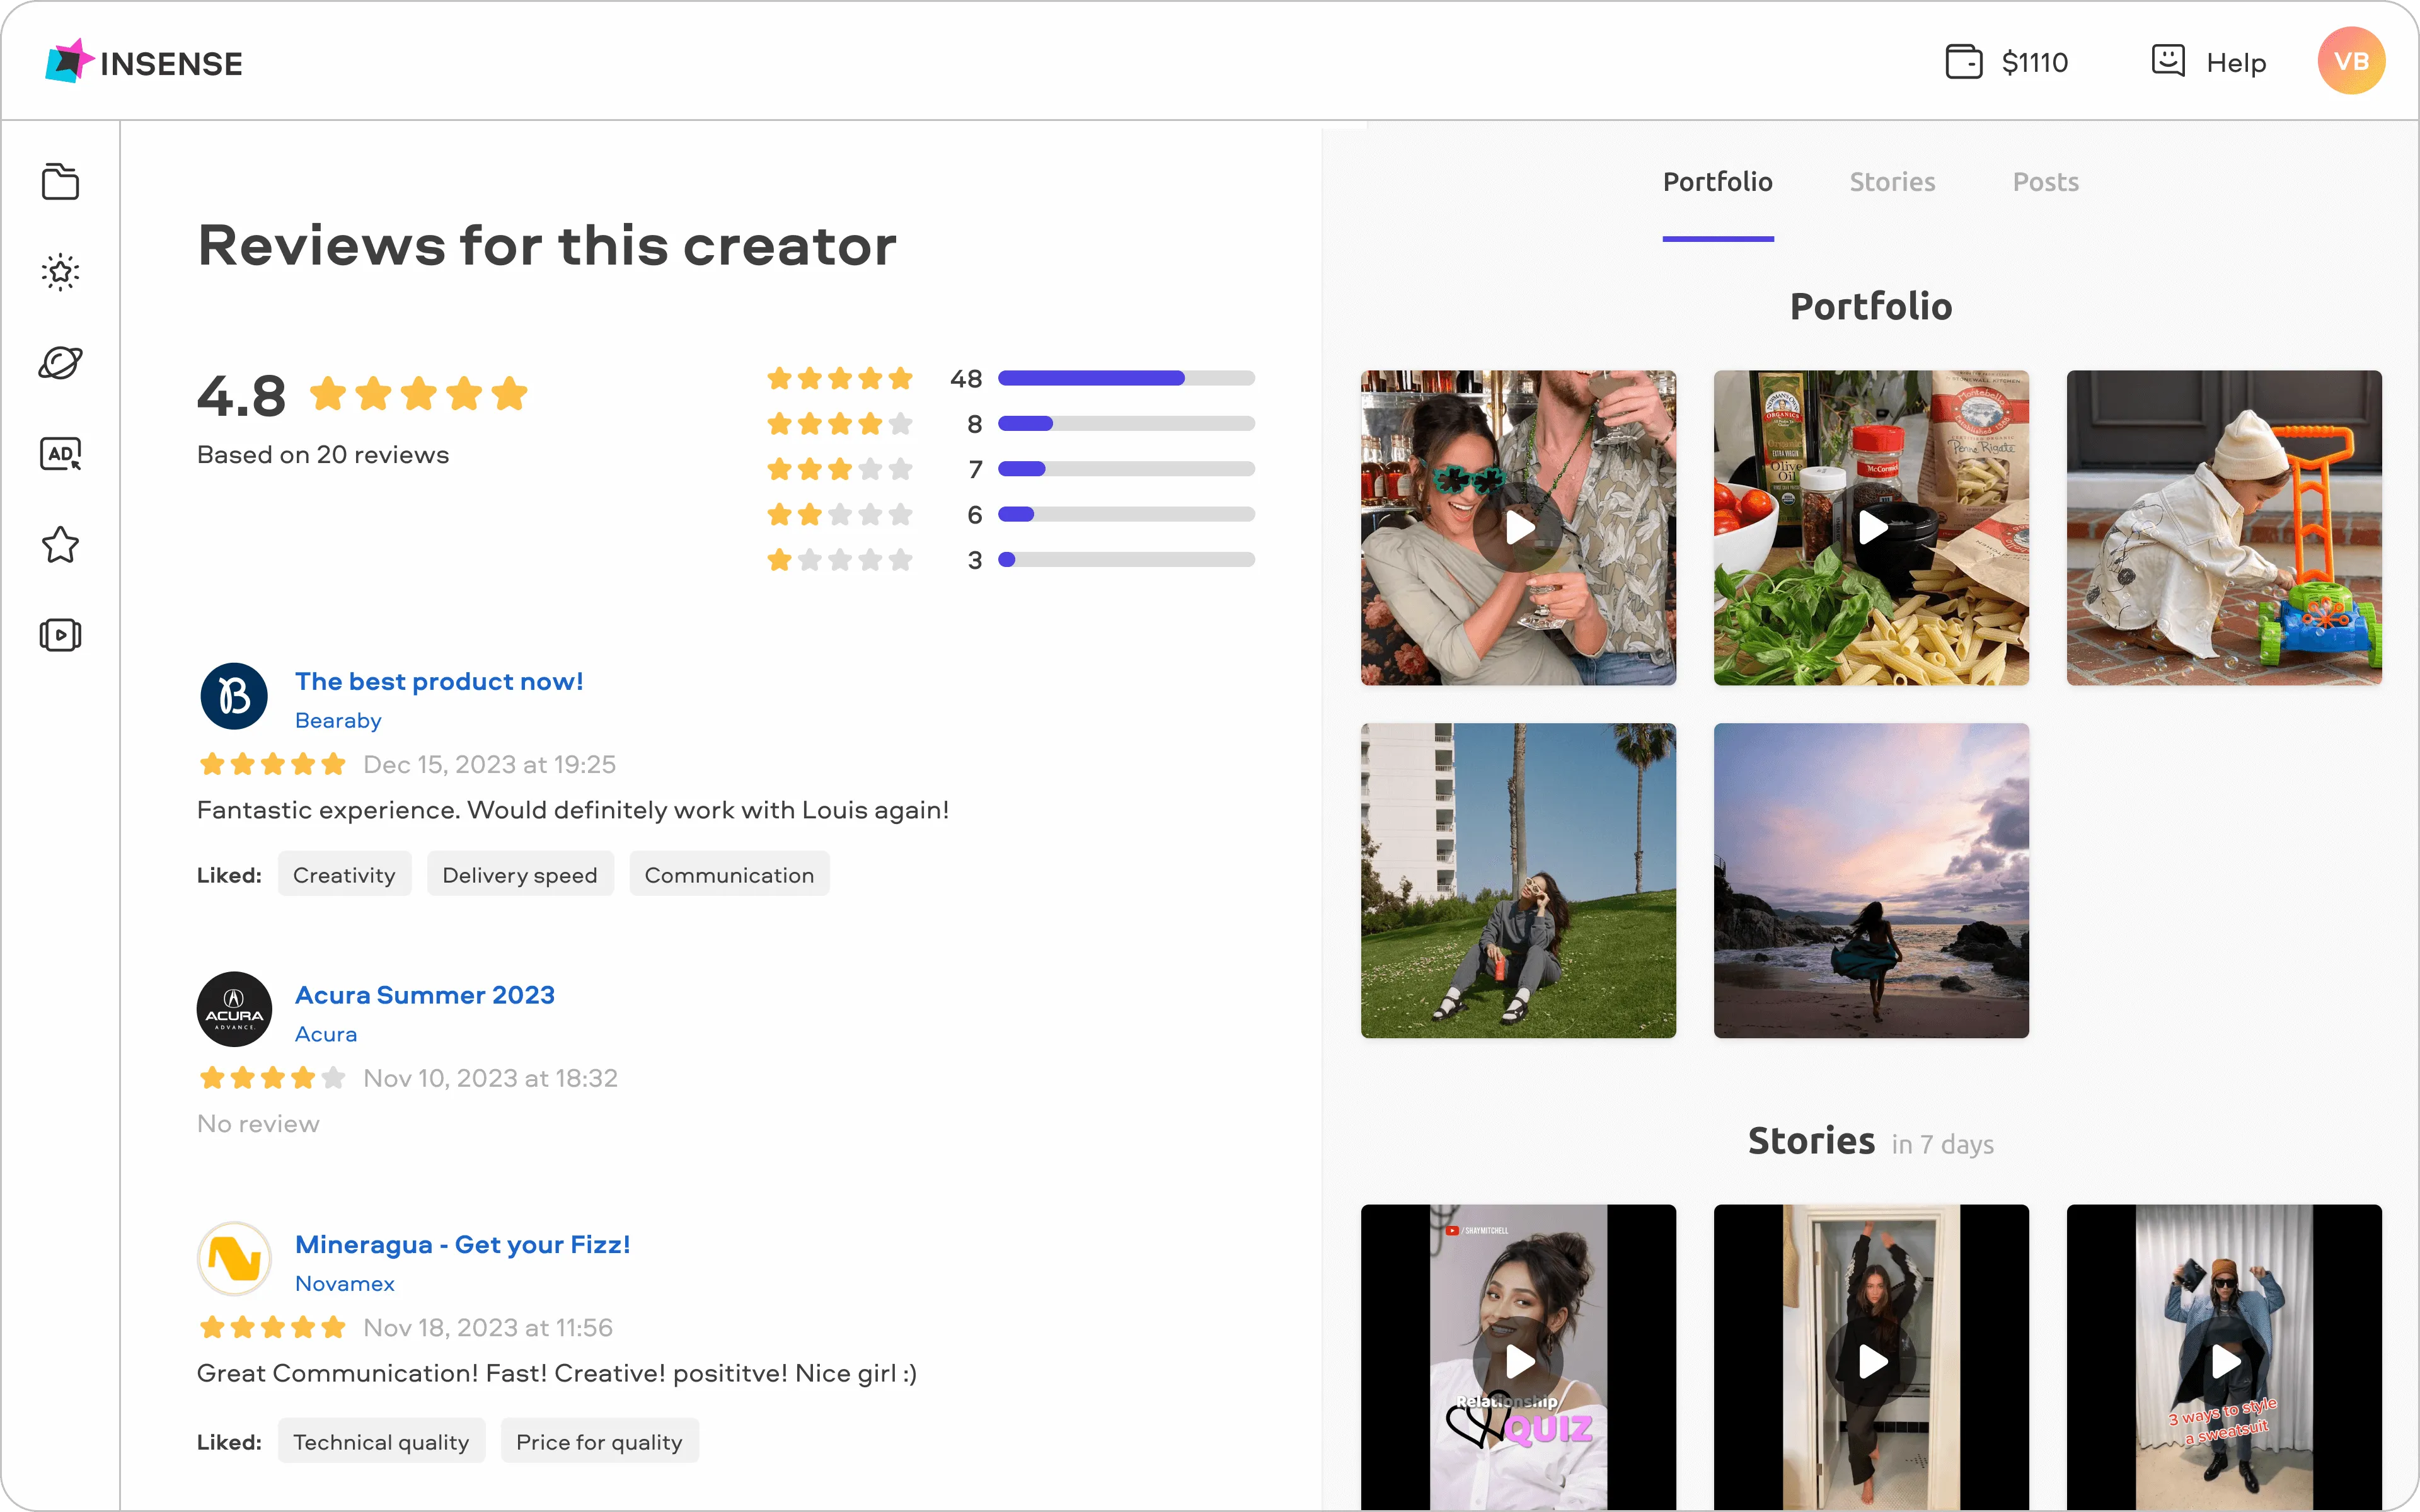The width and height of the screenshot is (2420, 1512).
Task: Click the Insense logo
Action: (x=144, y=62)
